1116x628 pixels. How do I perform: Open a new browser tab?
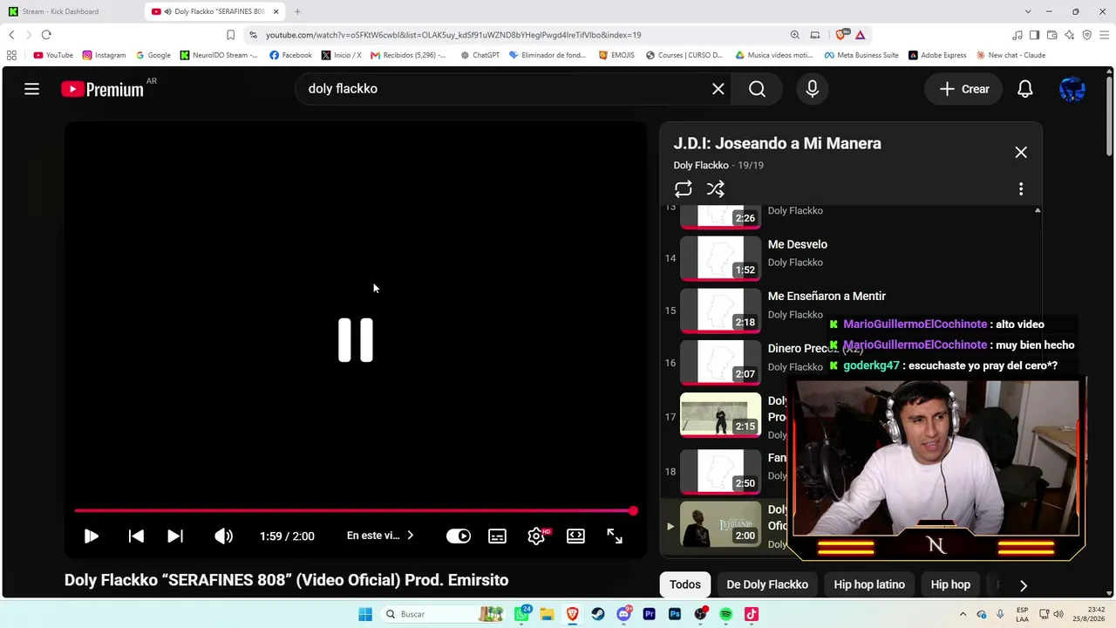[x=297, y=11]
